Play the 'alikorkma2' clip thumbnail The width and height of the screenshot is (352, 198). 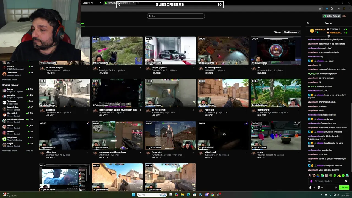(223, 135)
